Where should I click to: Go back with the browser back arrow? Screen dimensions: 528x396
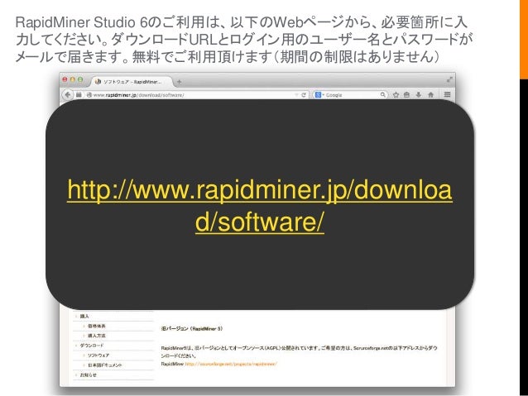68,95
